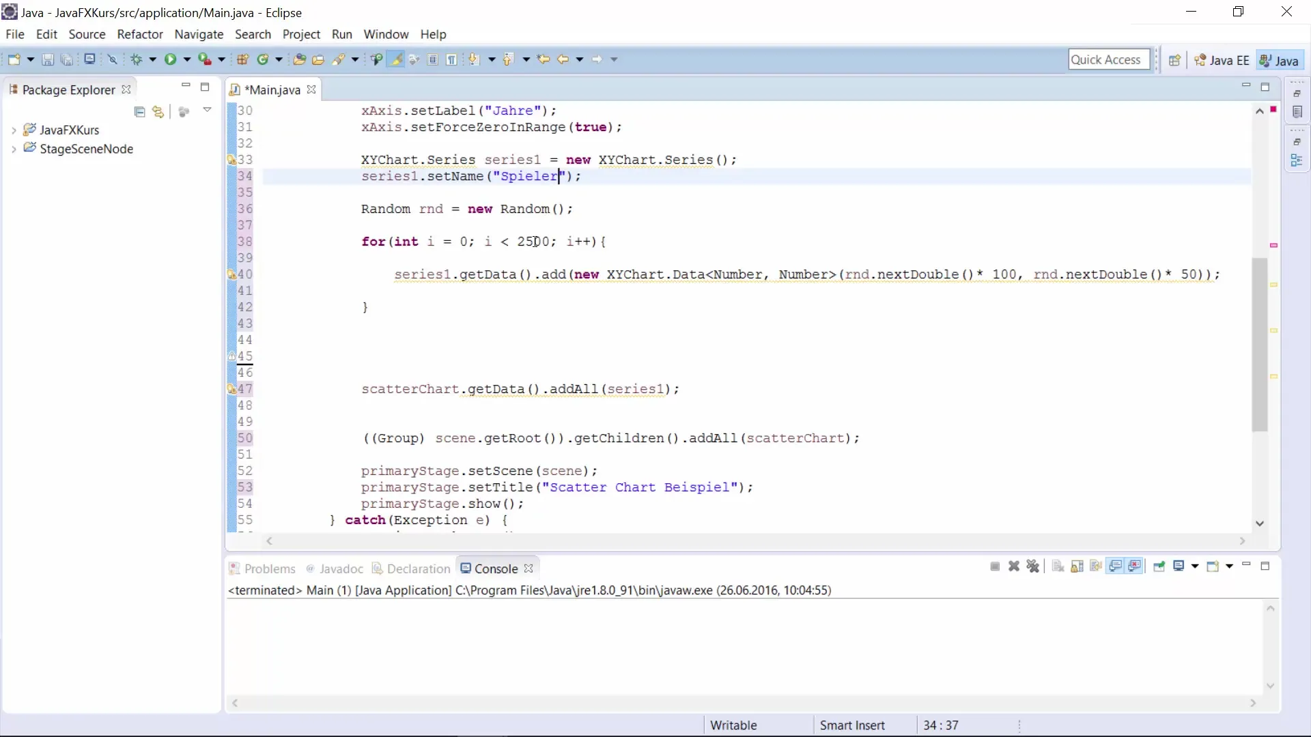
Task: Click the Open Perspective icon
Action: [x=1174, y=60]
